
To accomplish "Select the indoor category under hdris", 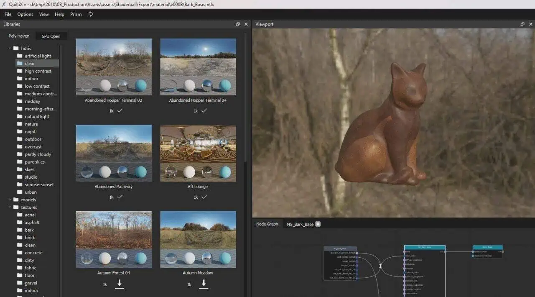I will (31, 79).
